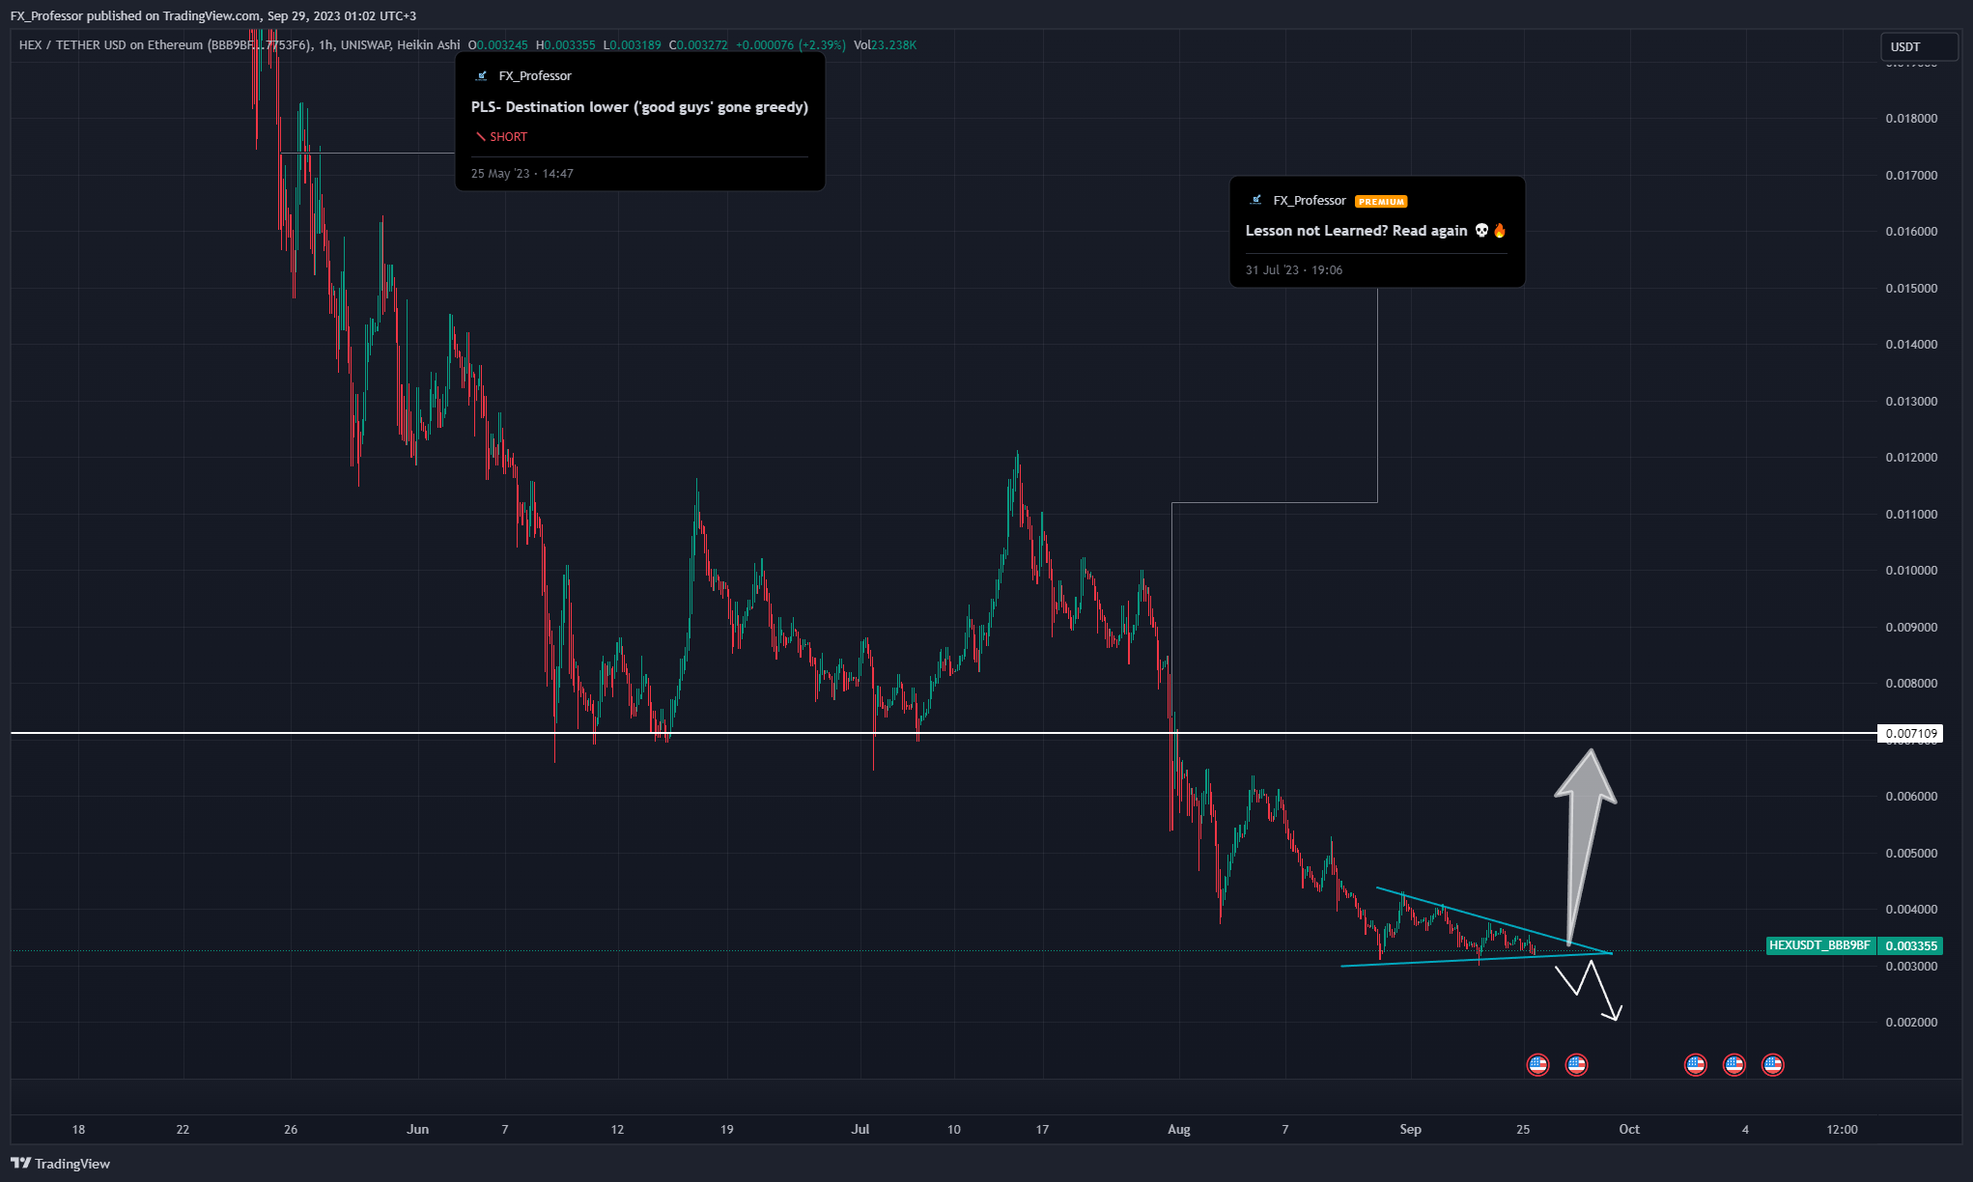1973x1182 pixels.
Task: Click the 25 May '23 14:47 timestamp
Action: point(522,174)
